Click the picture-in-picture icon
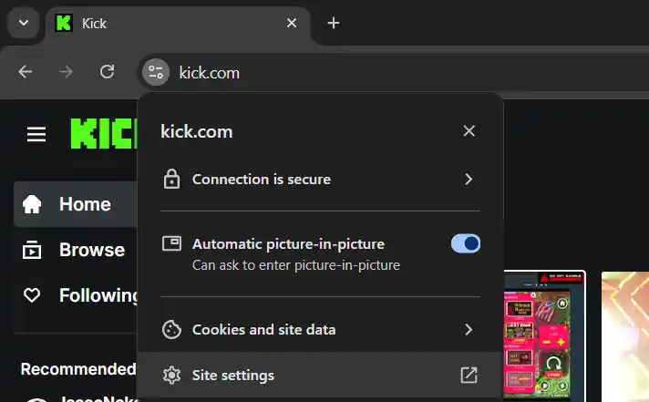 pyautogui.click(x=171, y=243)
